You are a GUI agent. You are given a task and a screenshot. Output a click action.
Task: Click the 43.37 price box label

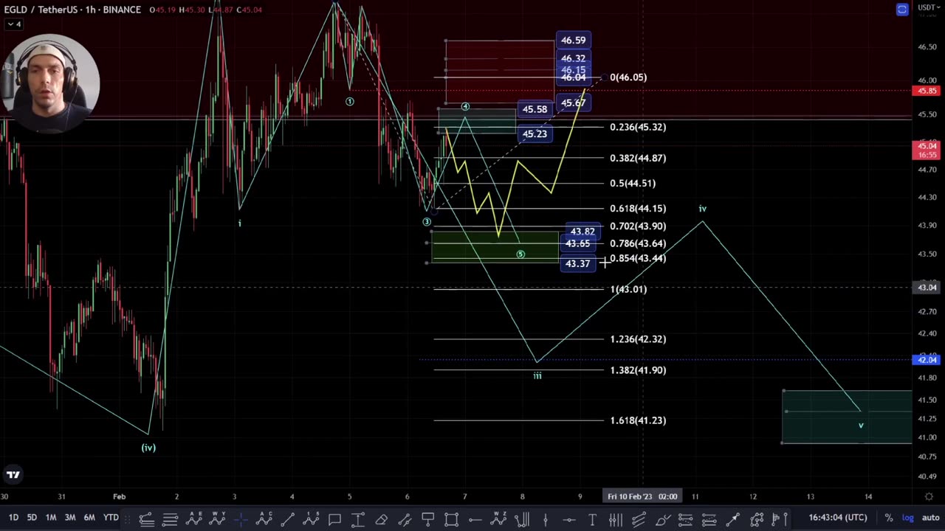577,264
